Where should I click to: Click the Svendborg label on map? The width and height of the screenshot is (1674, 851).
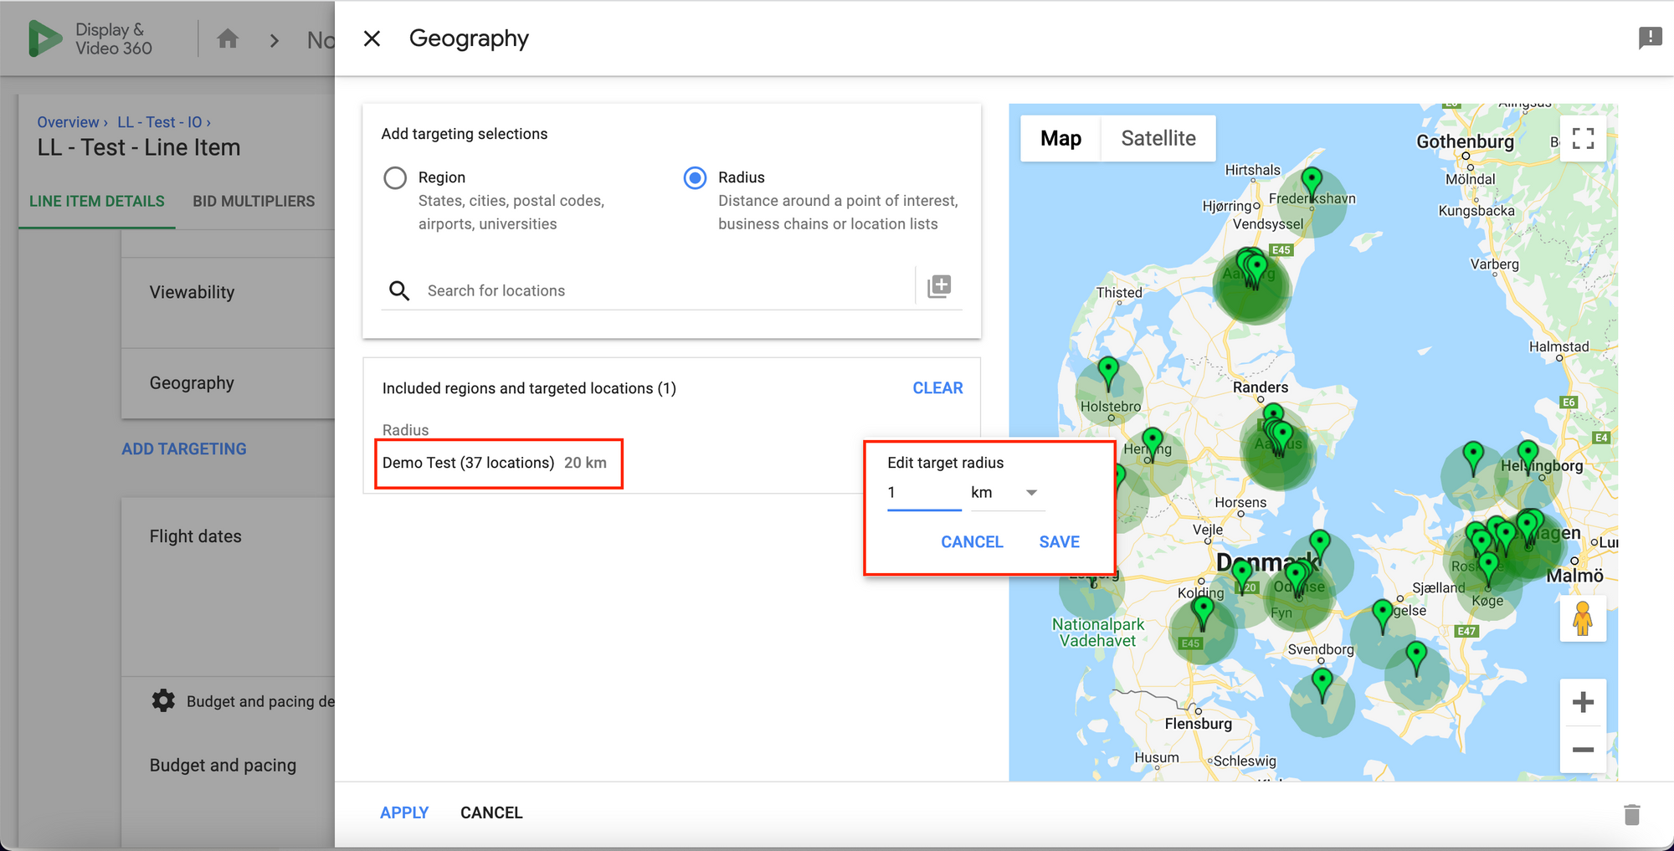(x=1320, y=649)
